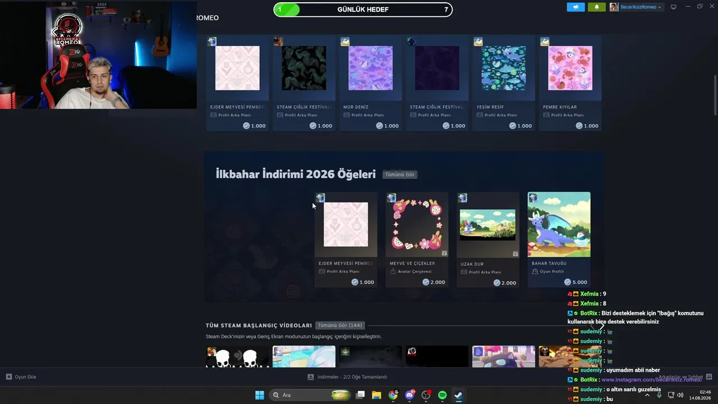Open the green notifications bell
The image size is (718, 404).
tap(596, 7)
